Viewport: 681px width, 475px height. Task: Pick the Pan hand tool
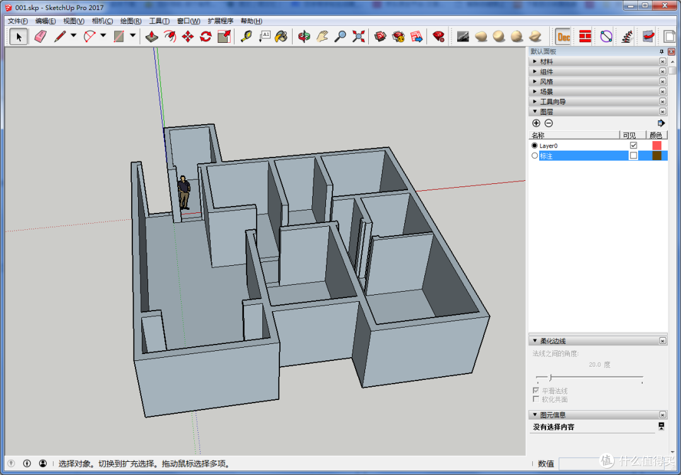click(x=322, y=37)
